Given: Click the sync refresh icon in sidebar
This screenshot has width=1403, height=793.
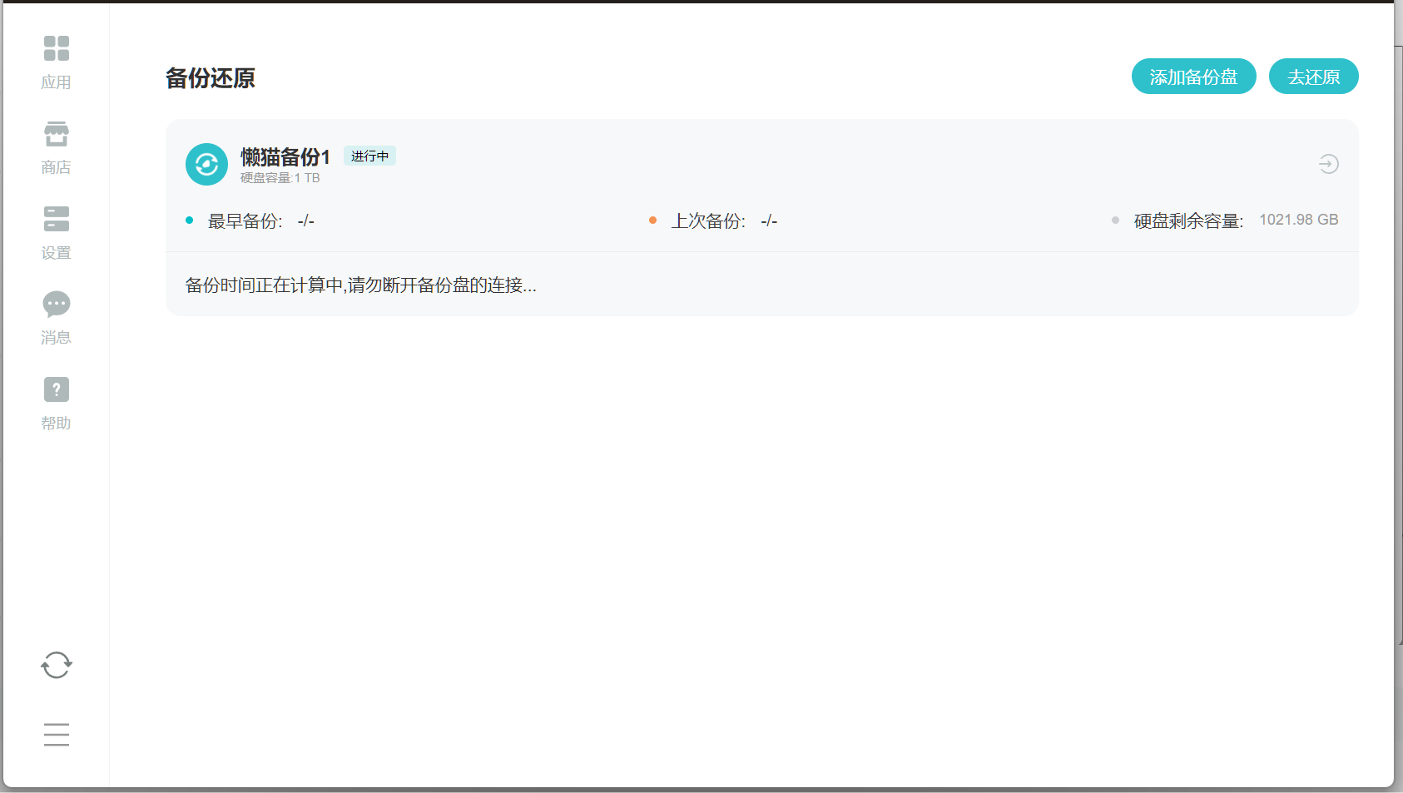Looking at the screenshot, I should 56,665.
